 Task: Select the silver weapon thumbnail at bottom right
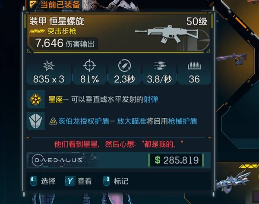[x=234, y=182]
